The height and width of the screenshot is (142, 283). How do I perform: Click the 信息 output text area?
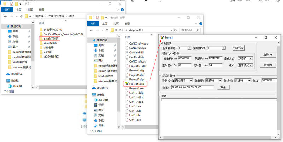[219, 117]
